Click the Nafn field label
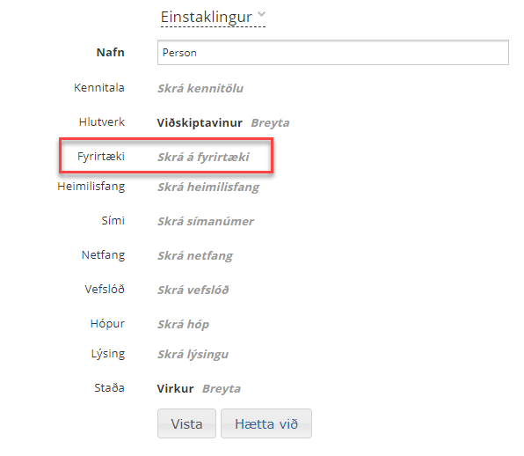The image size is (524, 456). pyautogui.click(x=110, y=53)
